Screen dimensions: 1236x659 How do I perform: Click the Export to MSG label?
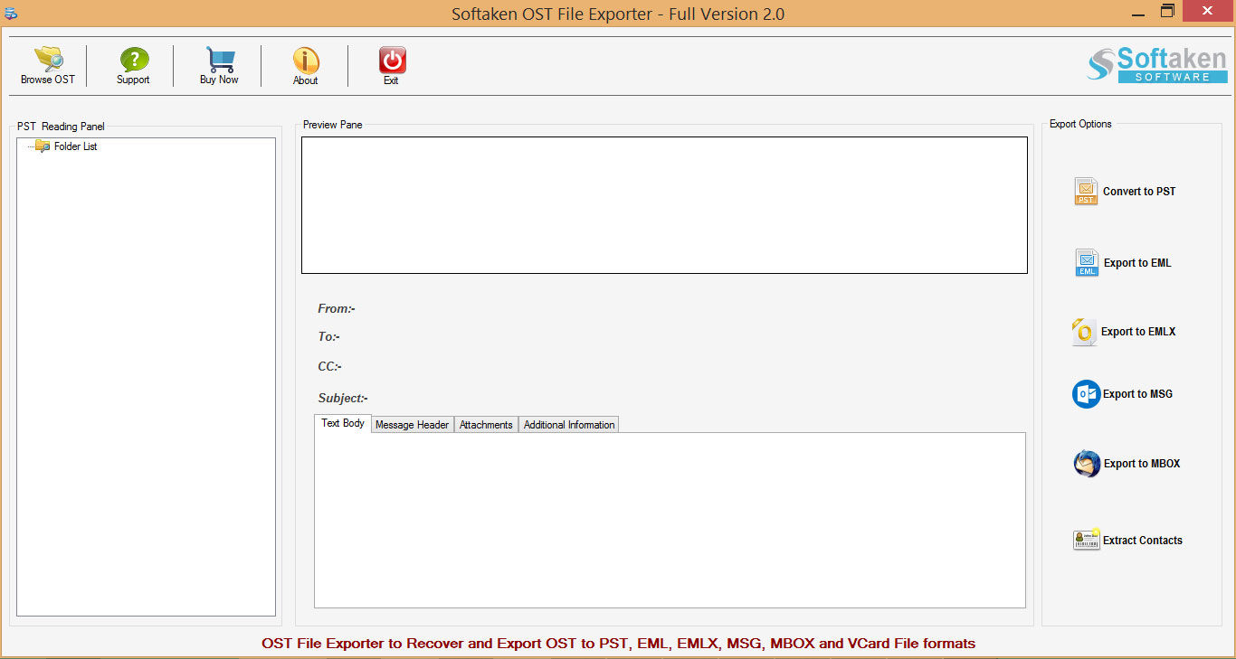[1137, 394]
